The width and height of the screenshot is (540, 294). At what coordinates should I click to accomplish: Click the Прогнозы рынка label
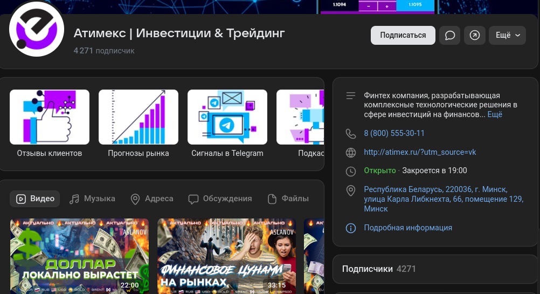139,153
